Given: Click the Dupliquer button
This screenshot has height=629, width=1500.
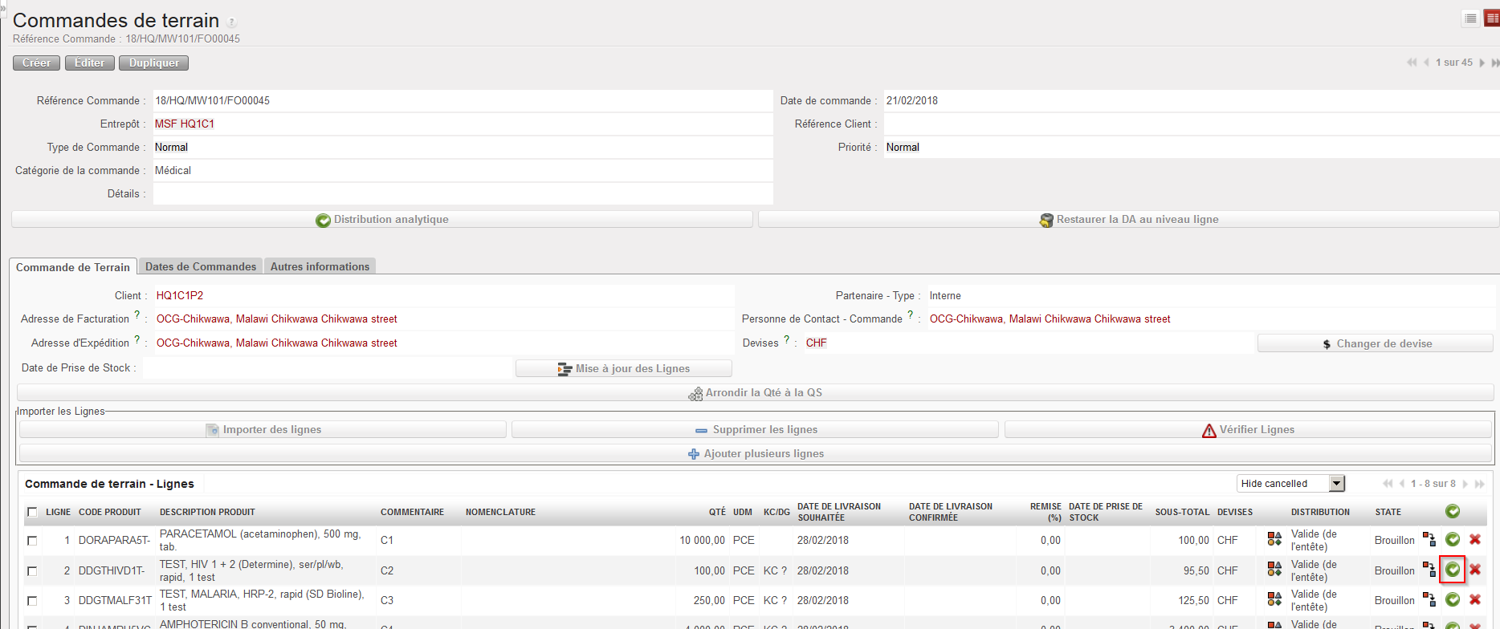Looking at the screenshot, I should [154, 63].
